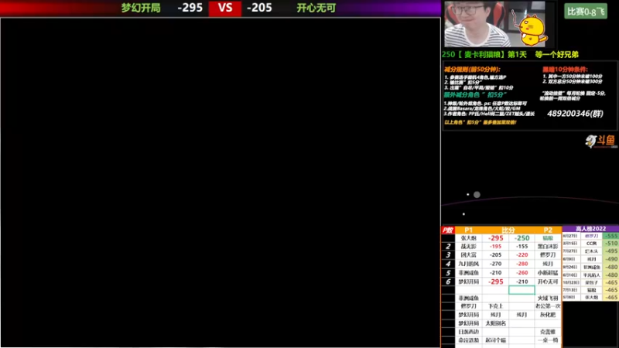Image resolution: width=619 pixels, height=348 pixels.
Task: Click the -220 score cell in row 3
Action: coord(522,255)
